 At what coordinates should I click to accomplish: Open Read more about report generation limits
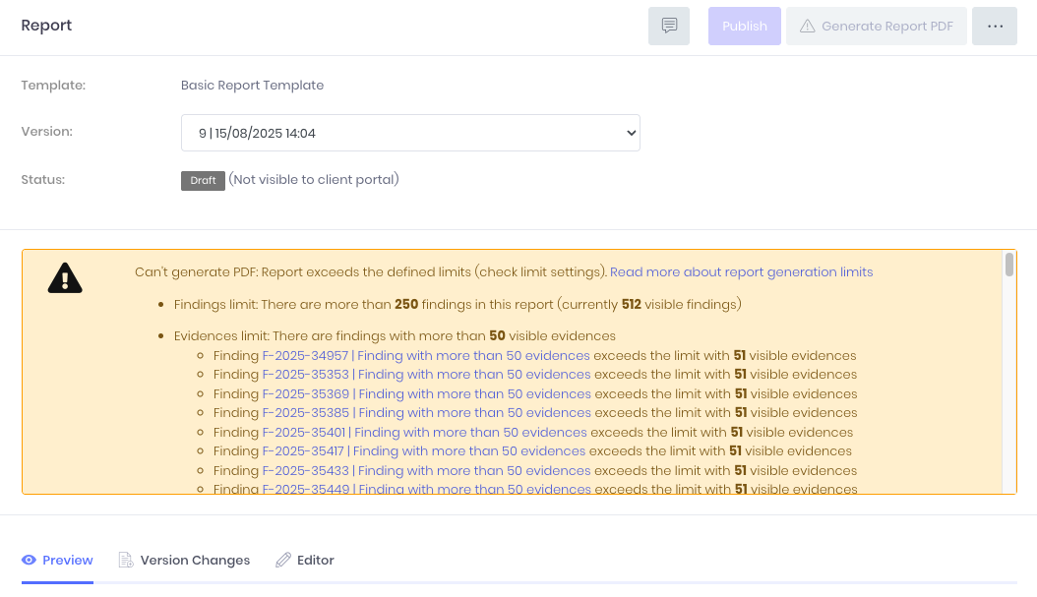click(x=741, y=271)
